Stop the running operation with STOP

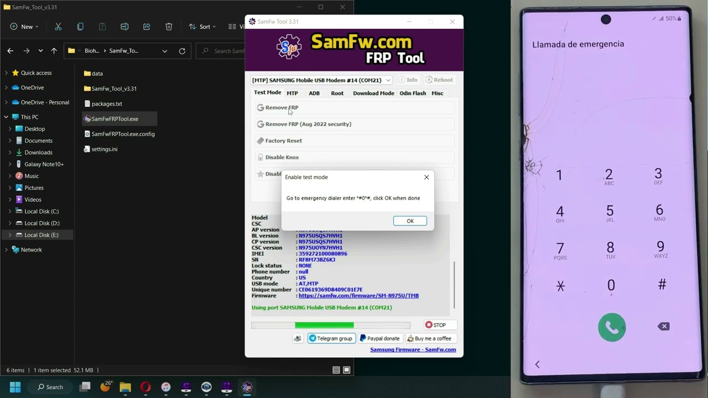[x=440, y=325]
